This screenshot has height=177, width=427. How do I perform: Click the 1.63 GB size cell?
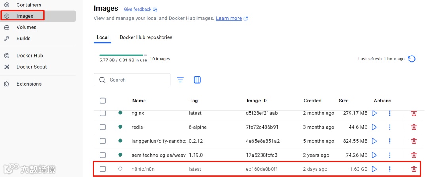click(359, 169)
